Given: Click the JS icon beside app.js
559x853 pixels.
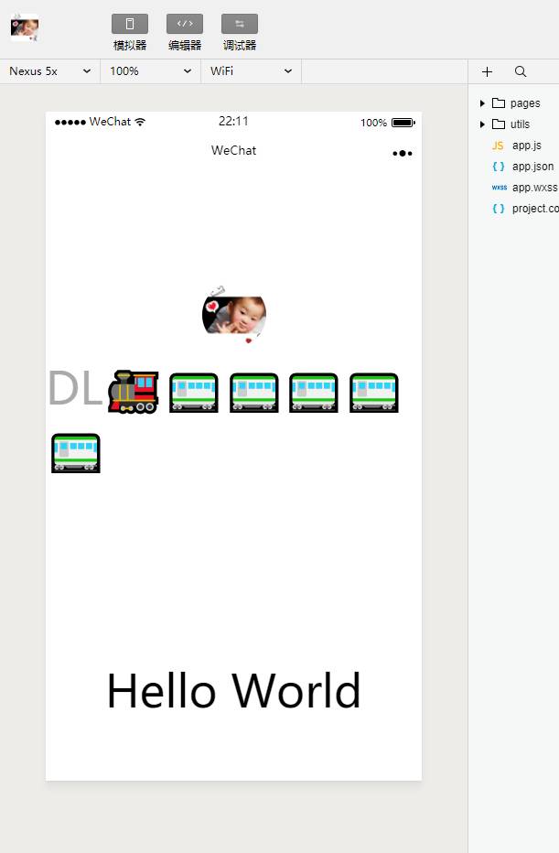Looking at the screenshot, I should tap(498, 146).
